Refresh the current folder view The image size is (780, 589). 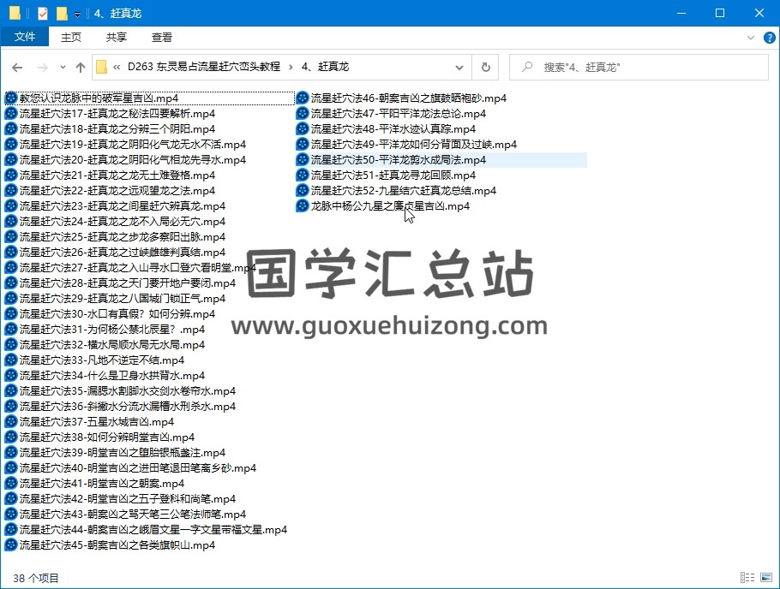(485, 67)
